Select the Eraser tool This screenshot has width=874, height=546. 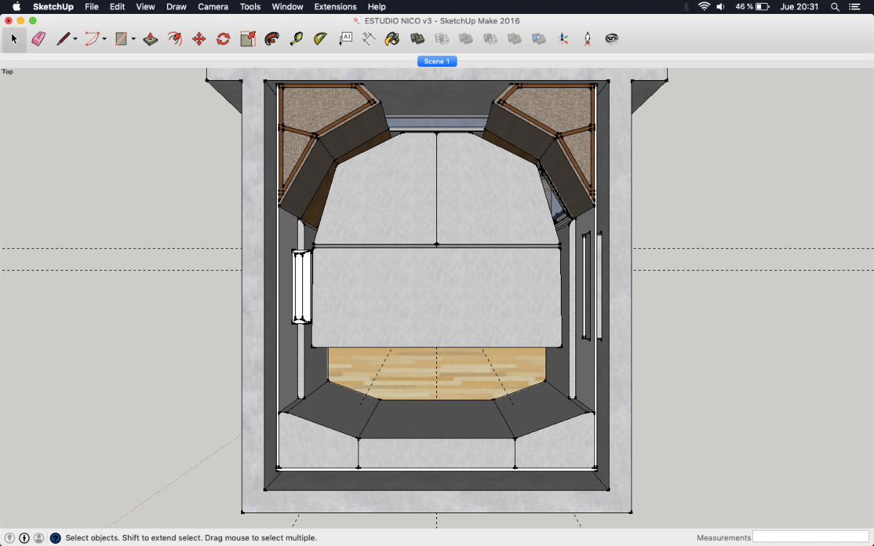click(x=39, y=39)
